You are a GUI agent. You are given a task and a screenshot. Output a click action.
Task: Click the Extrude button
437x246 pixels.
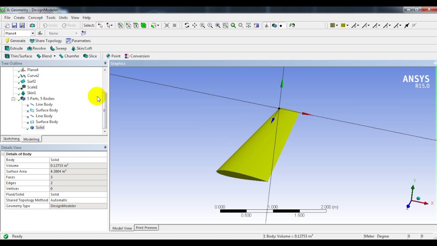click(14, 49)
